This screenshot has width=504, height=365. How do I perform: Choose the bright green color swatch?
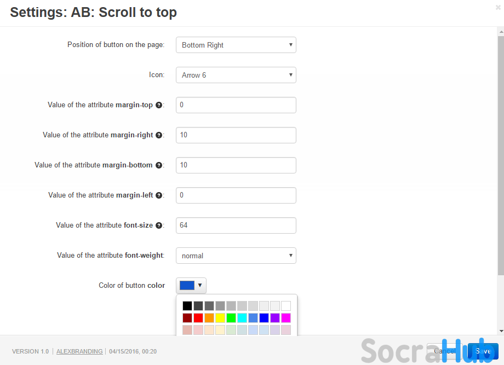231,318
